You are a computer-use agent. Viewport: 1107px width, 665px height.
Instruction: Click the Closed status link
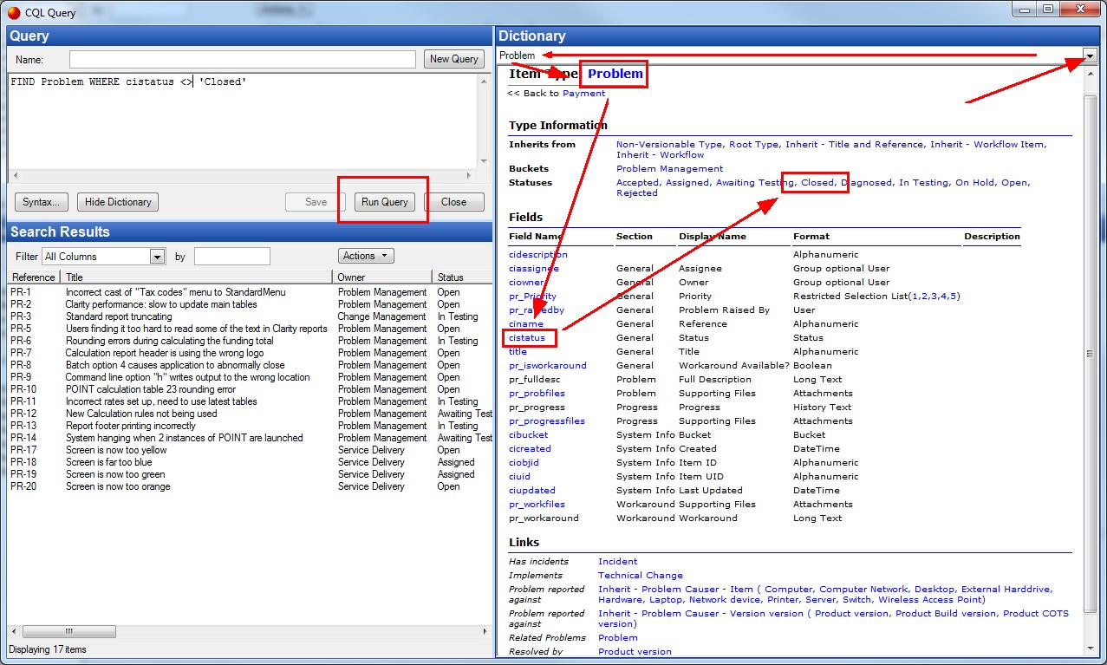tap(817, 183)
